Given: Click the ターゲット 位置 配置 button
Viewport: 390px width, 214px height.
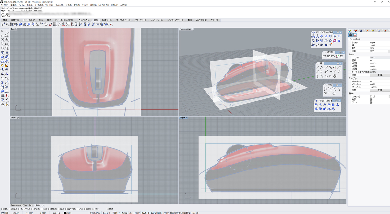Looking at the screenshot, I should (380, 90).
